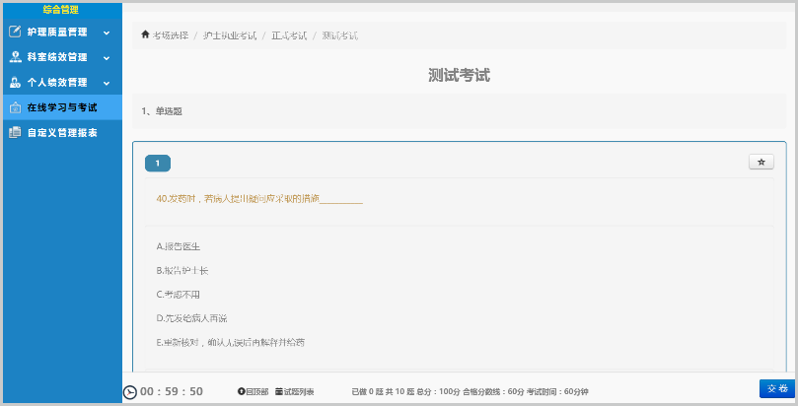Image resolution: width=798 pixels, height=406 pixels.
Task: Jump back to top via 回顶部
Action: pyautogui.click(x=254, y=392)
